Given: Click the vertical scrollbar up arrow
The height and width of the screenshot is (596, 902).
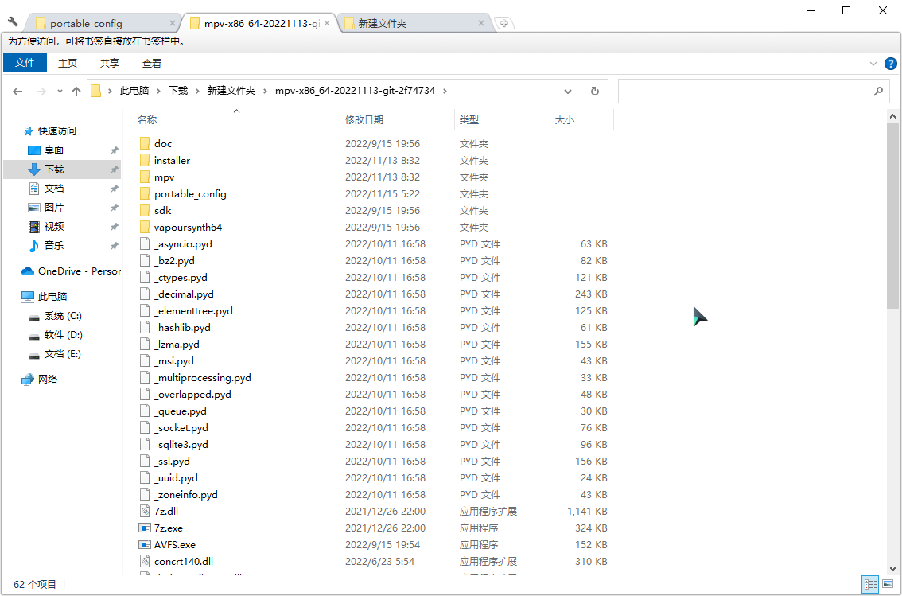Looking at the screenshot, I should click(x=892, y=116).
